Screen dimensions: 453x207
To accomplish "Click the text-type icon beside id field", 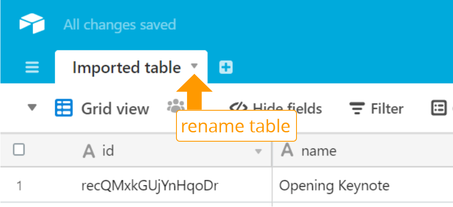I will pyautogui.click(x=89, y=151).
